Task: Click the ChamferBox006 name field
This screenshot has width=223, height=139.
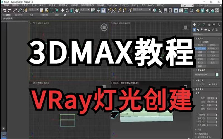Action: point(205,75)
